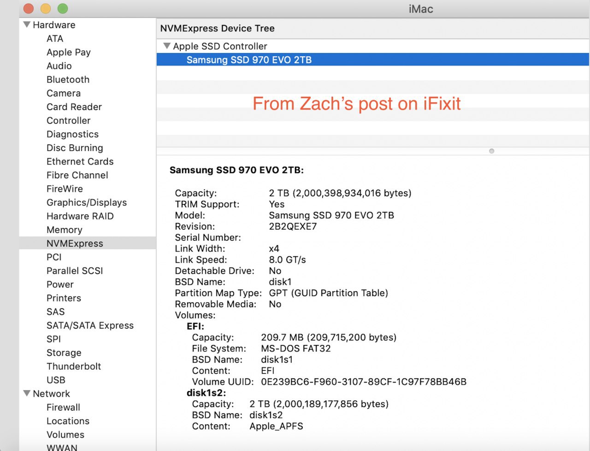Select the Samsung SSD 970 EVO 2TB row
Screen dimensions: 590x451
[x=372, y=59]
